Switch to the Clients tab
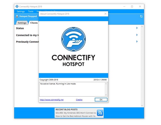 click(x=34, y=23)
